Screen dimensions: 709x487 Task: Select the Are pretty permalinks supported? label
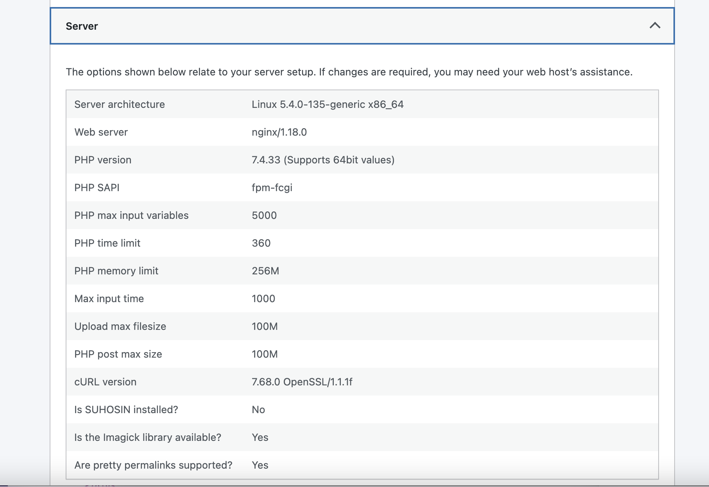(153, 465)
